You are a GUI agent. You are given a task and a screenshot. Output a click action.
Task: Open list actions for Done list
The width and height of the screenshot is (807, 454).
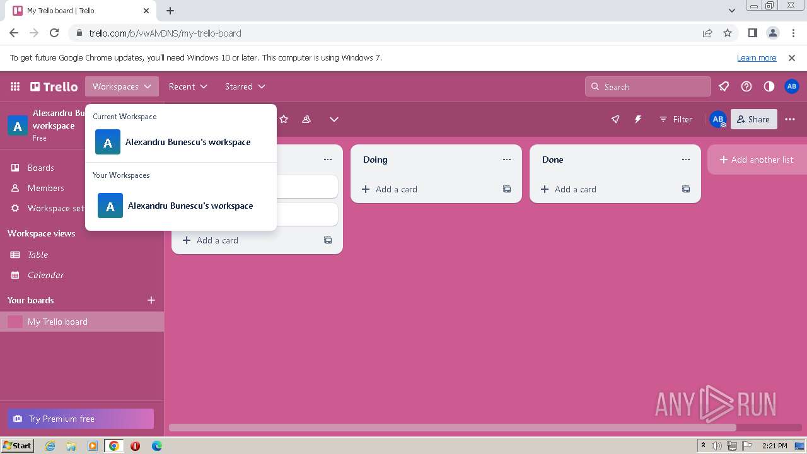[686, 160]
